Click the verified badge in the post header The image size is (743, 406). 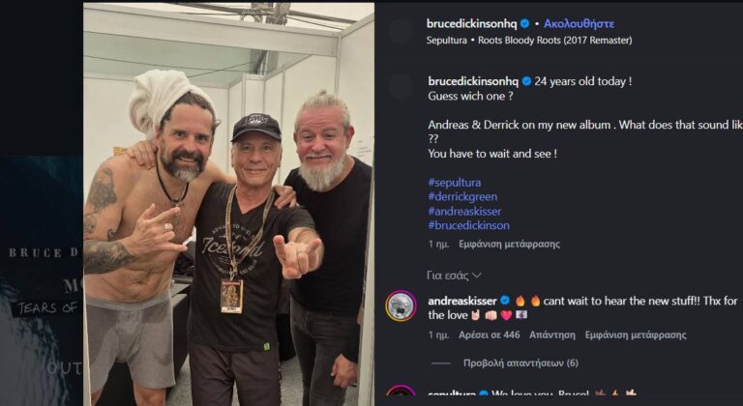coord(524,23)
